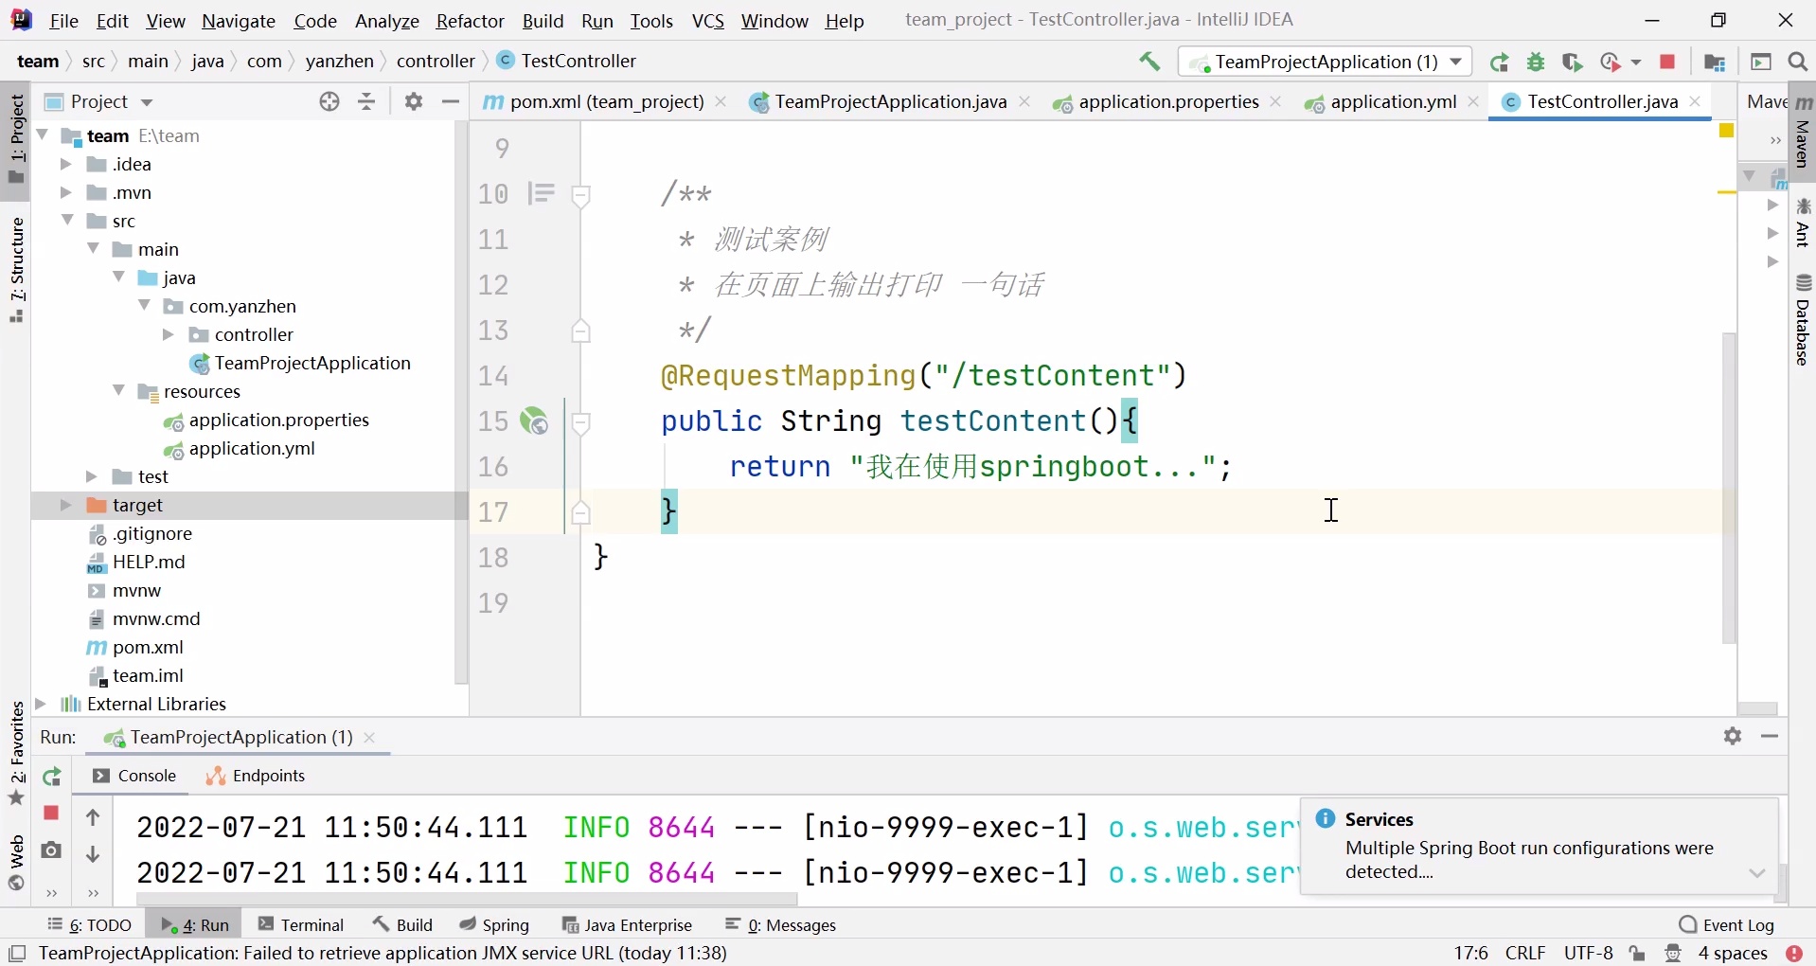This screenshot has width=1816, height=966.
Task: Open the Refactor menu
Action: 470,20
